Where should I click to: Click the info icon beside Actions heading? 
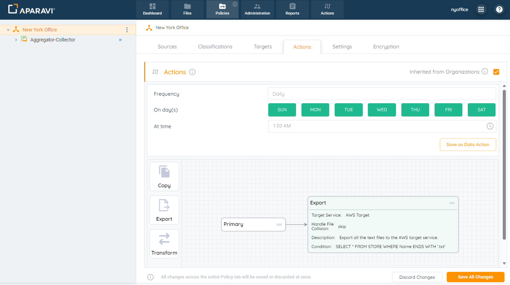[192, 72]
